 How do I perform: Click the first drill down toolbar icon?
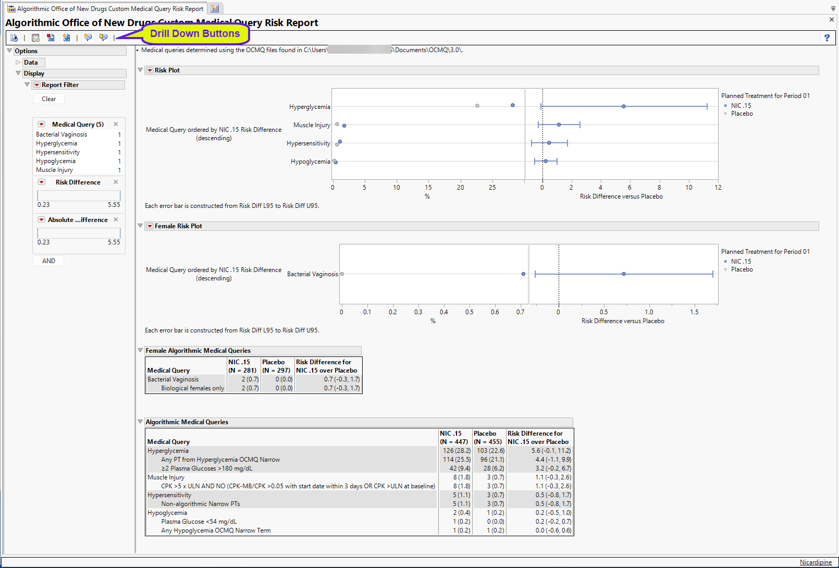click(x=14, y=38)
